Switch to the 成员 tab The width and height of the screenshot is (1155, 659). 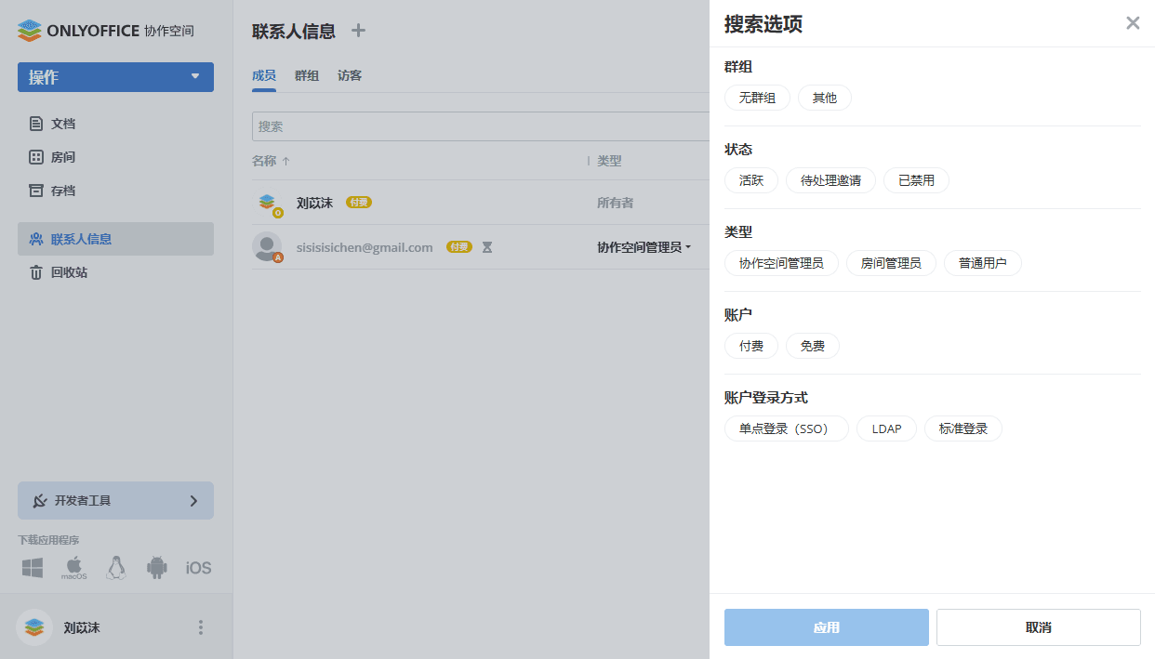pos(264,76)
